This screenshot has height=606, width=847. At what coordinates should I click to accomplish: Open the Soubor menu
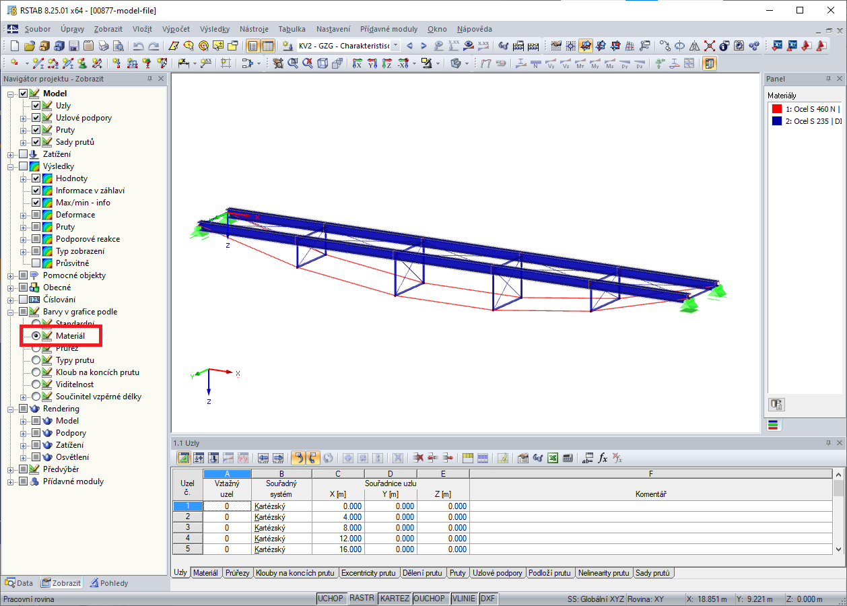pyautogui.click(x=38, y=29)
